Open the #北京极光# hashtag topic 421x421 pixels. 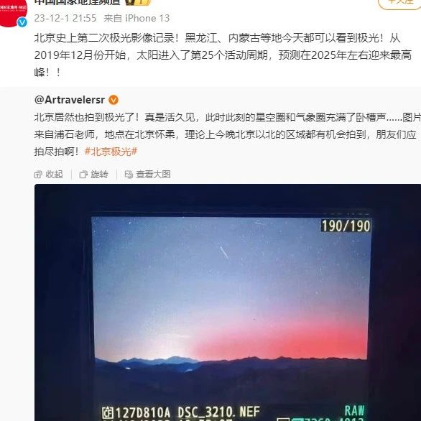(x=111, y=152)
